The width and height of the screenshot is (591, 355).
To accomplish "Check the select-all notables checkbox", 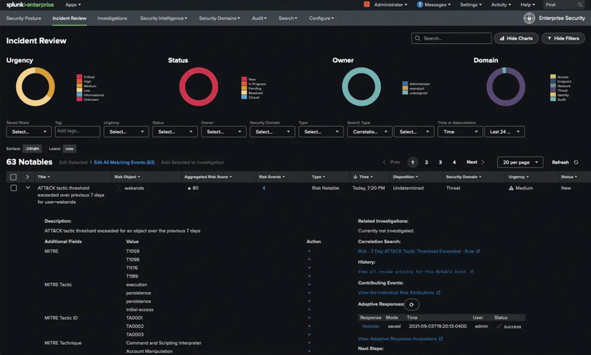I will (13, 177).
